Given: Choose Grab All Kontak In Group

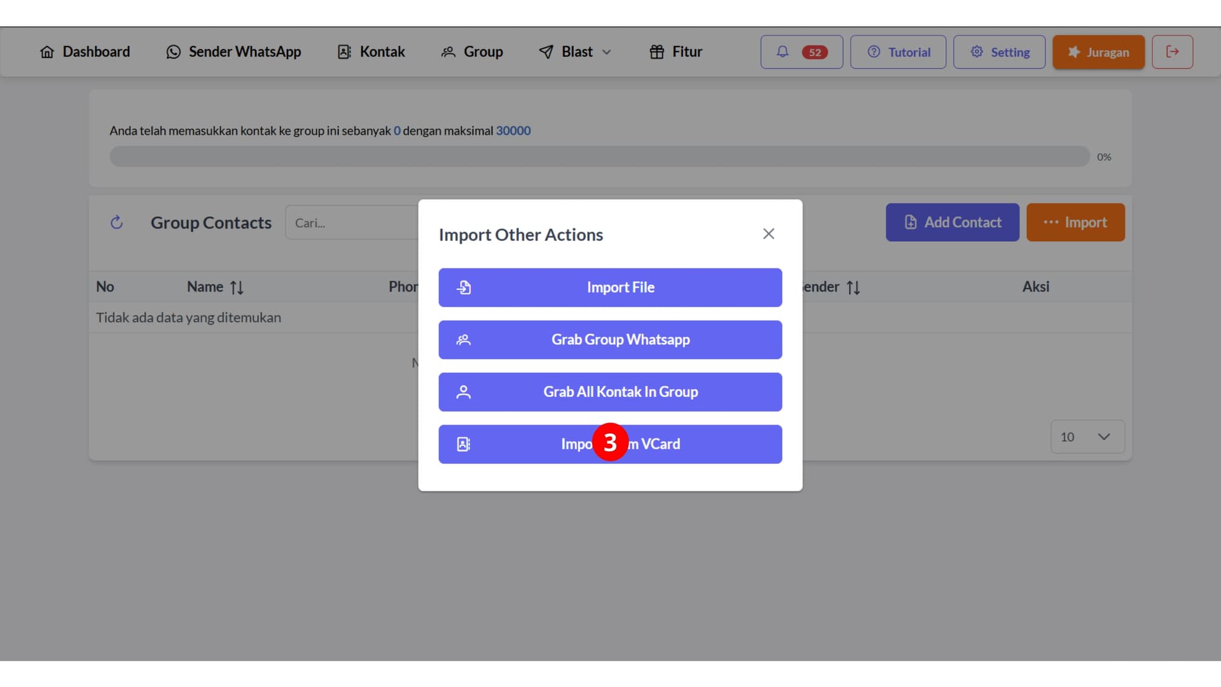Looking at the screenshot, I should click(x=610, y=392).
